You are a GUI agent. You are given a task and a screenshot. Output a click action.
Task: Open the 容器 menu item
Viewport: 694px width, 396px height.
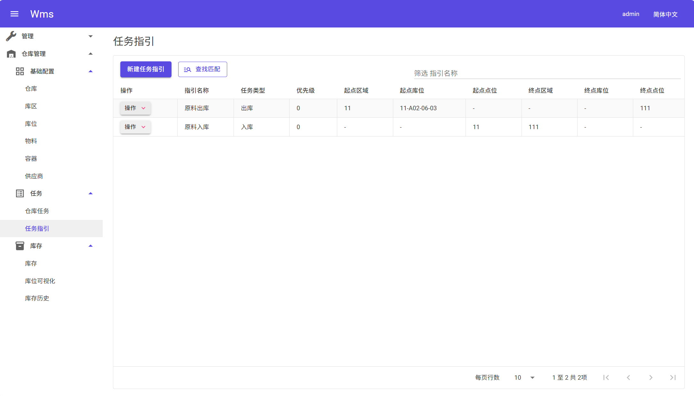(x=31, y=159)
